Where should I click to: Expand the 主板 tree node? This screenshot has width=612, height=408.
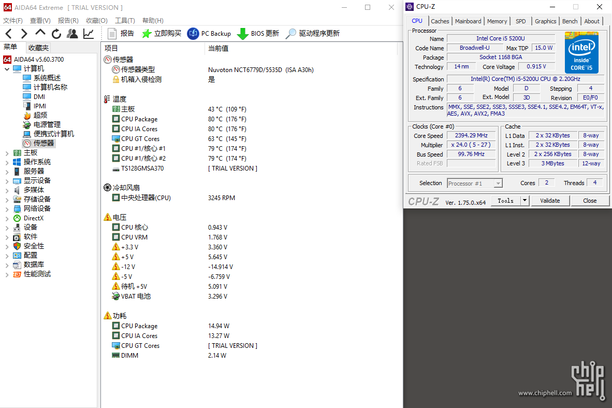(7, 153)
